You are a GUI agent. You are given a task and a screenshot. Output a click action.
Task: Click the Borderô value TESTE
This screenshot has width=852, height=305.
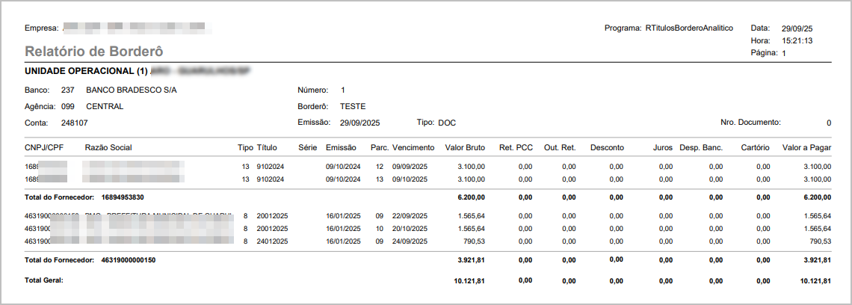pyautogui.click(x=353, y=106)
